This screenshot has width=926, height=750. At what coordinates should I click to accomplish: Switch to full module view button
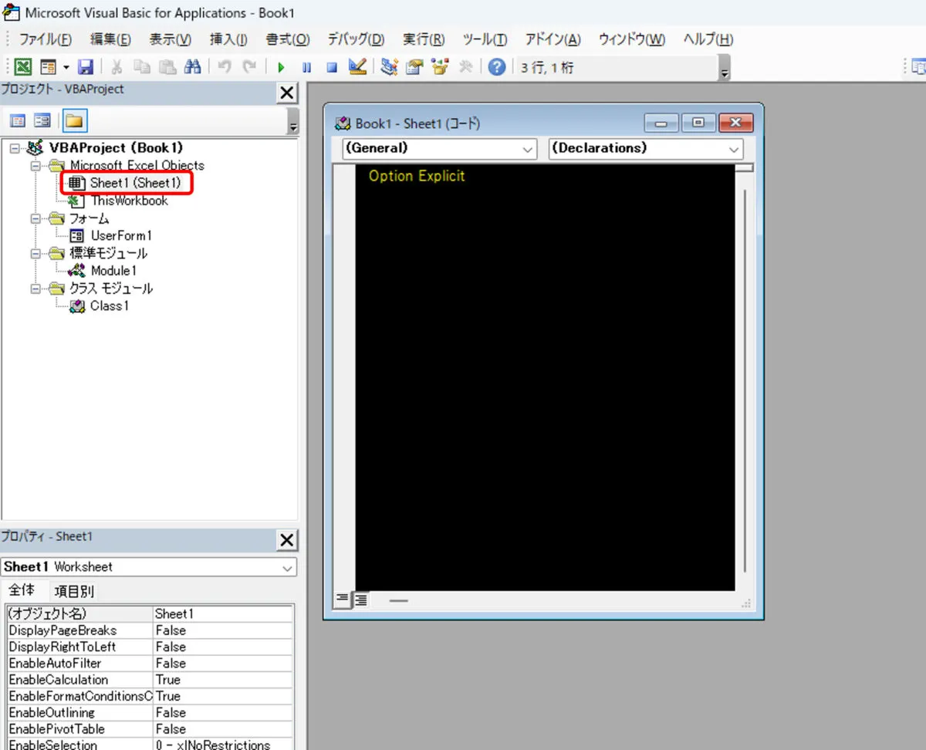pyautogui.click(x=360, y=600)
